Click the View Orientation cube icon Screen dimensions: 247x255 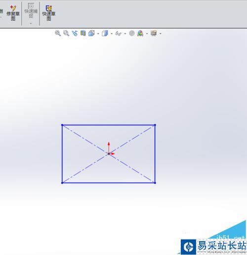click(x=91, y=33)
